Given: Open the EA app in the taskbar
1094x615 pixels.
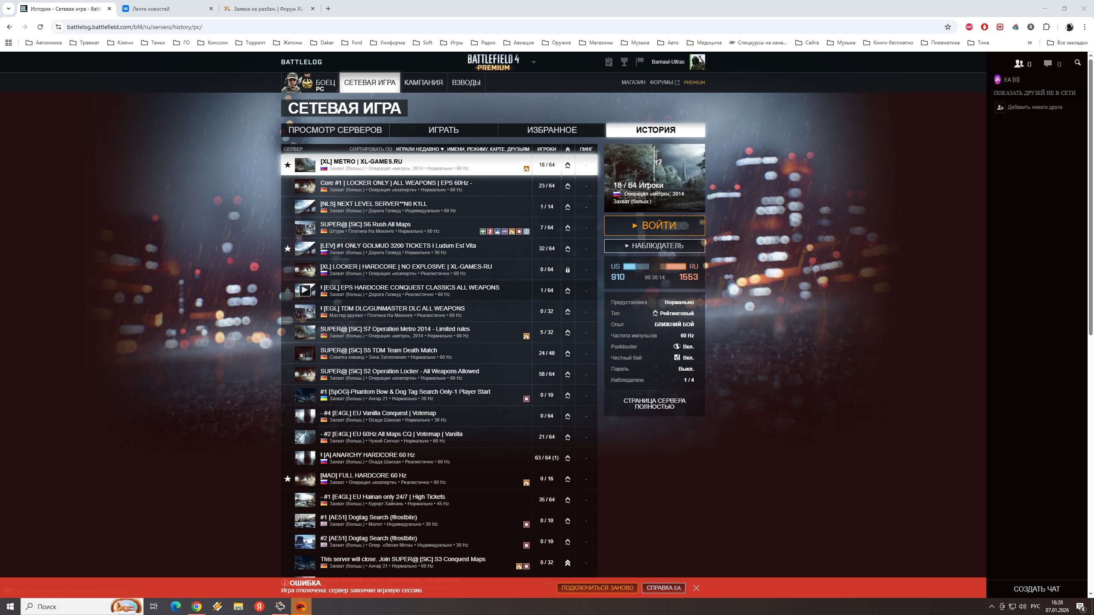Looking at the screenshot, I should [301, 606].
